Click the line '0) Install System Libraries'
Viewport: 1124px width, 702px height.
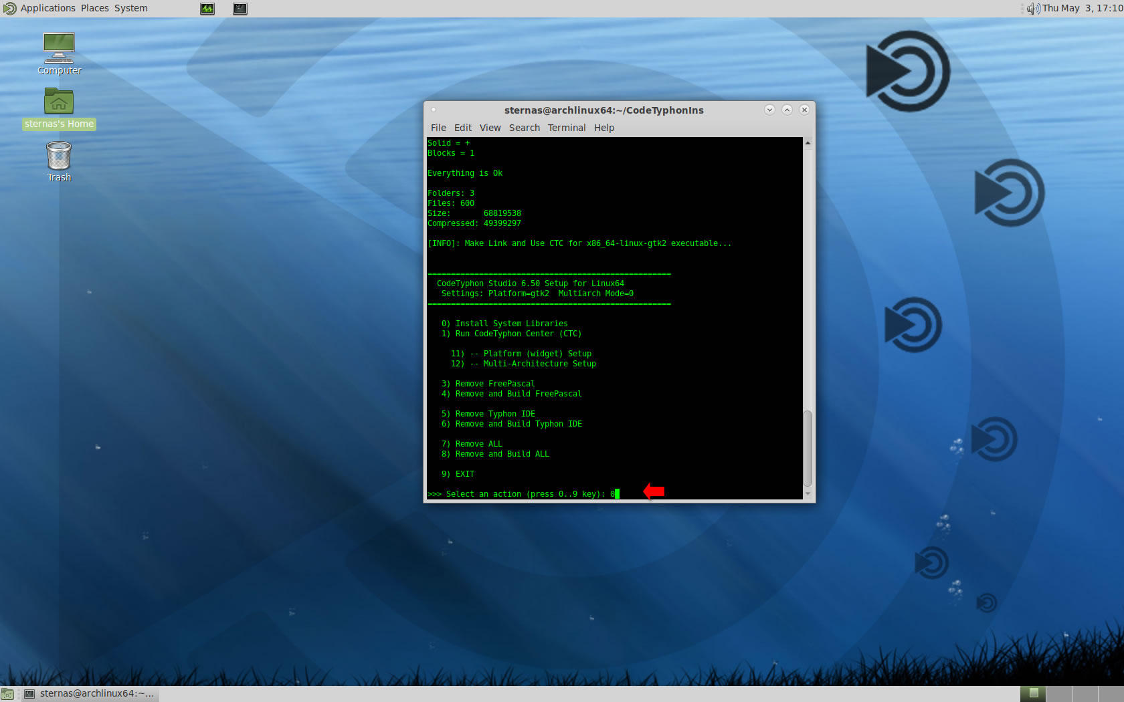point(504,324)
